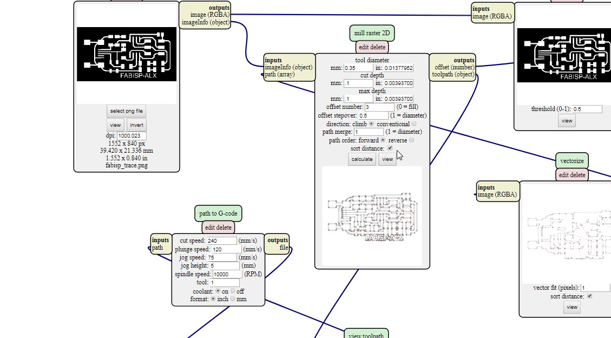This screenshot has width=611, height=338.
Task: Toggle sort distance in vectorize module
Action: [589, 296]
